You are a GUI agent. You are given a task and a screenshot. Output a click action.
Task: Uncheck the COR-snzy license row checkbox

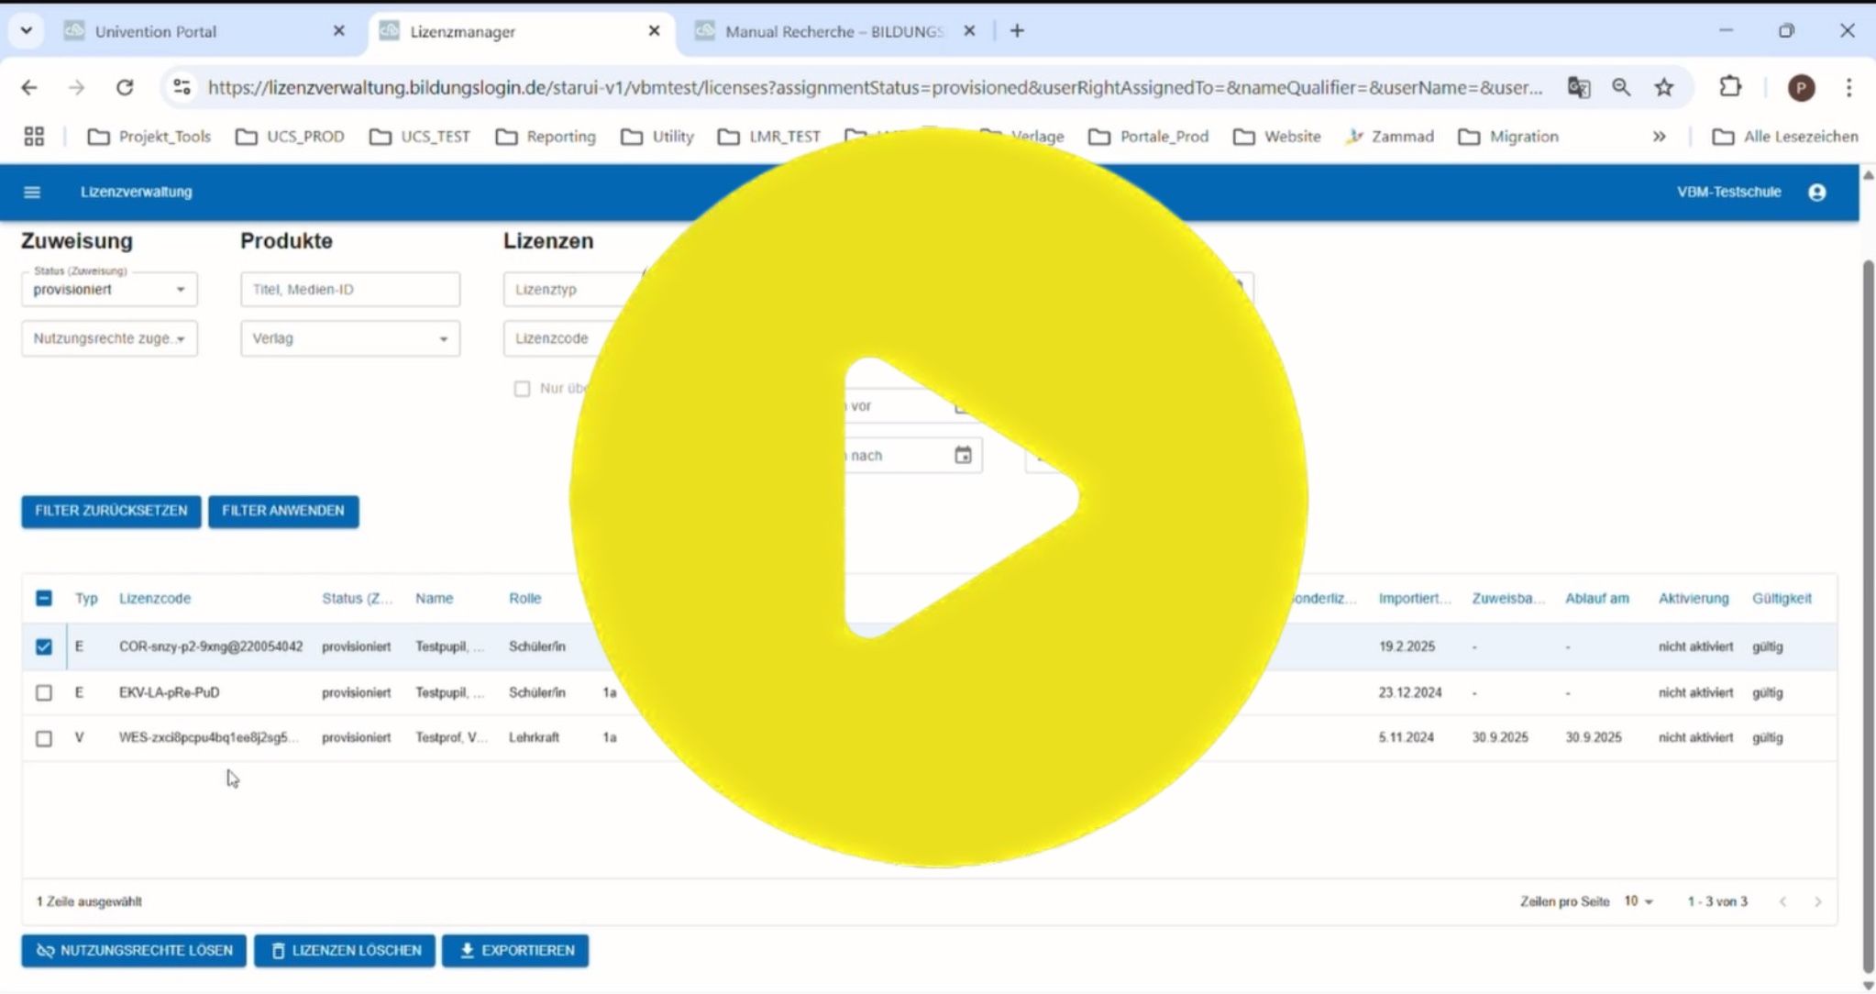click(44, 646)
